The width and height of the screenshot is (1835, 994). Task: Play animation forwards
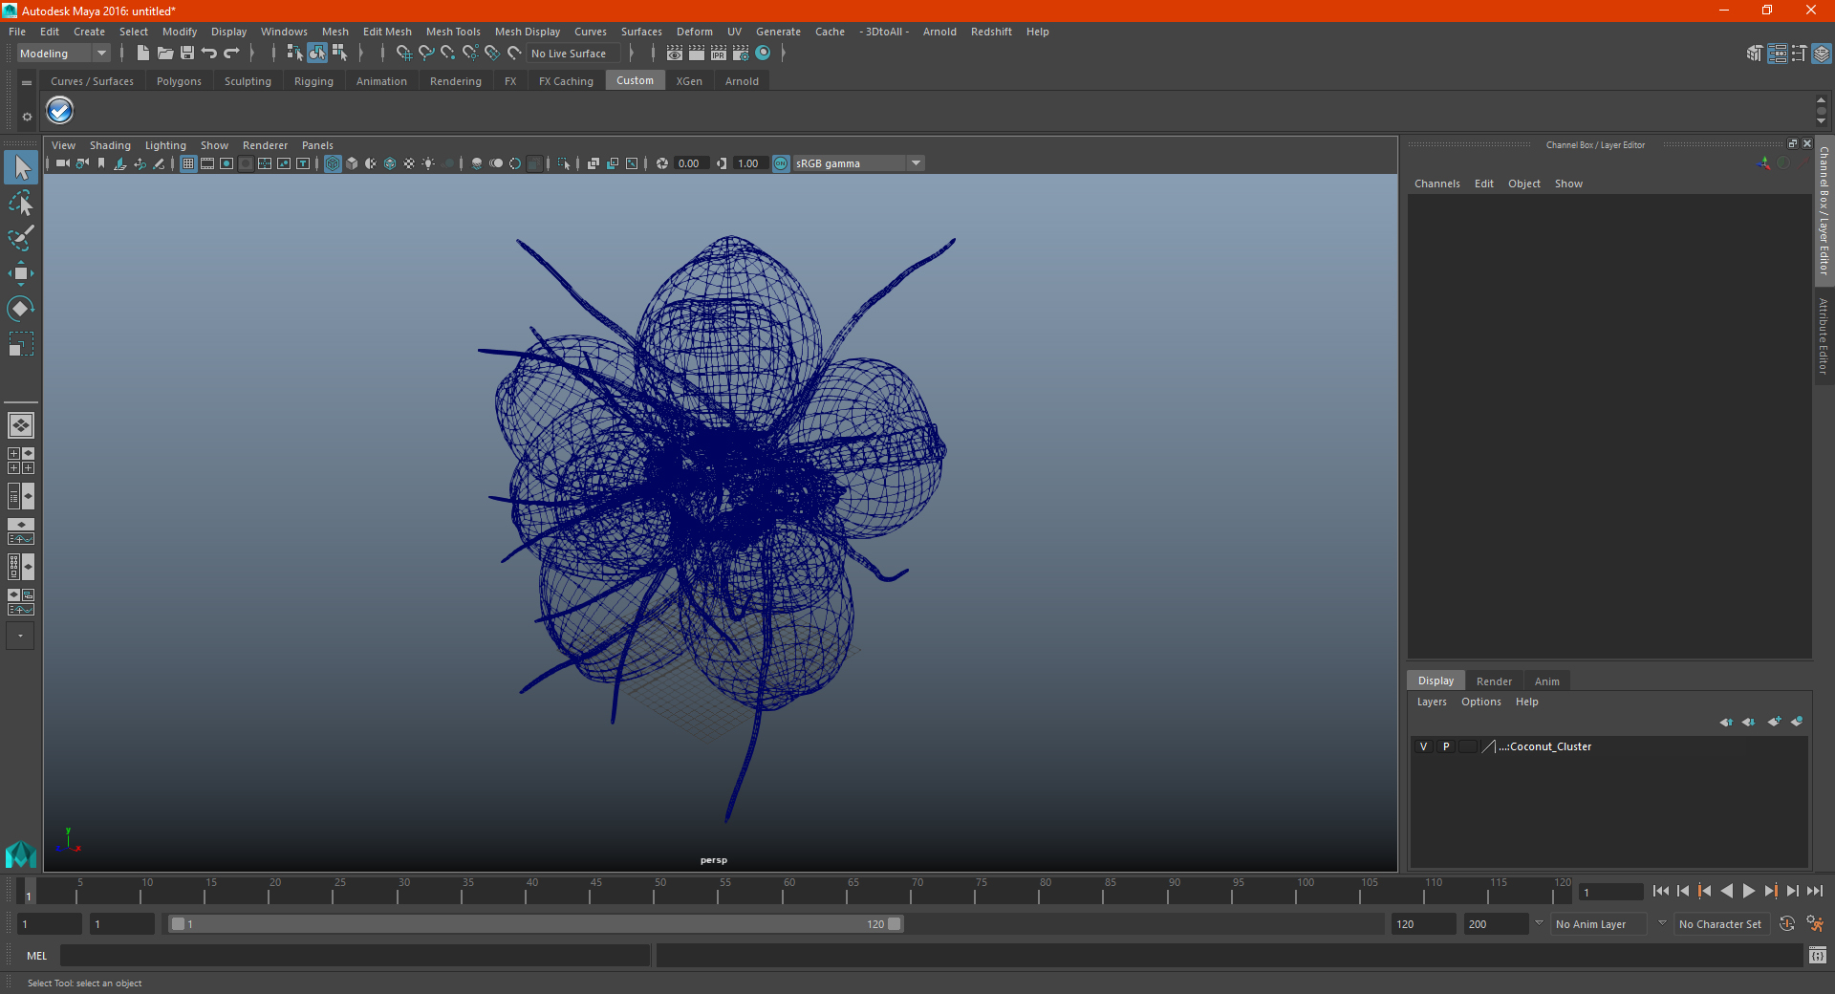pyautogui.click(x=1748, y=891)
